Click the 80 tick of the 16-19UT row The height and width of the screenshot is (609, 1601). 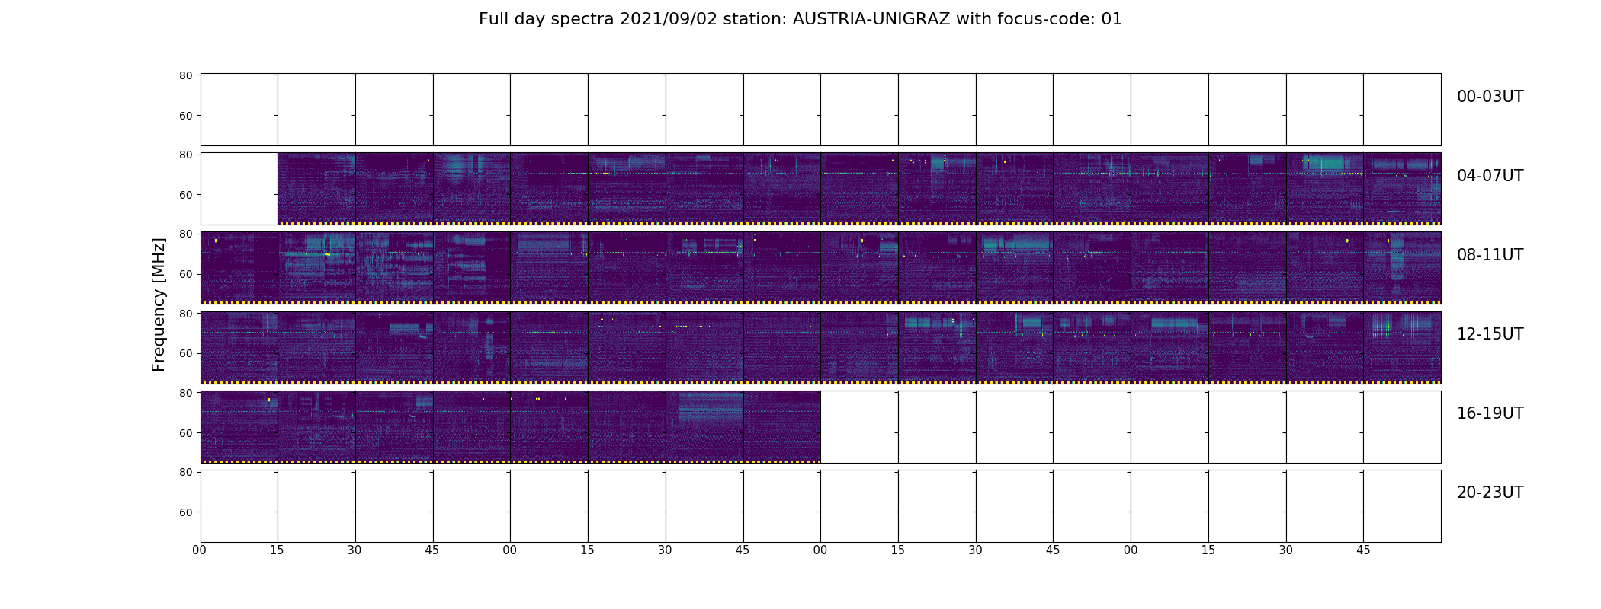[185, 393]
